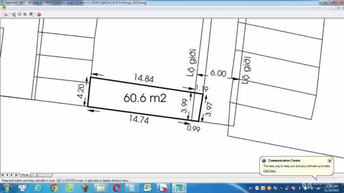Dismiss the Communication Center balloon
The image size is (344, 193).
[x=329, y=161]
